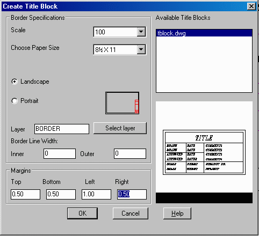Click the title block preview thumbnail
259x236 pixels.
click(x=204, y=152)
